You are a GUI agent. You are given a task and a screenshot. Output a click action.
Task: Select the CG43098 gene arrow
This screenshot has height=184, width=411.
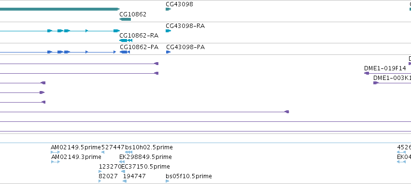168,9
